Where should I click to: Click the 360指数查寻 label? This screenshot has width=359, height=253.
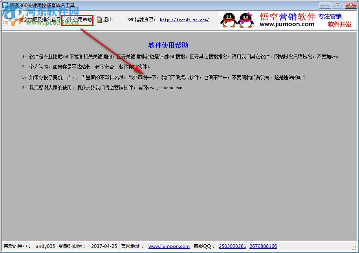coord(141,20)
